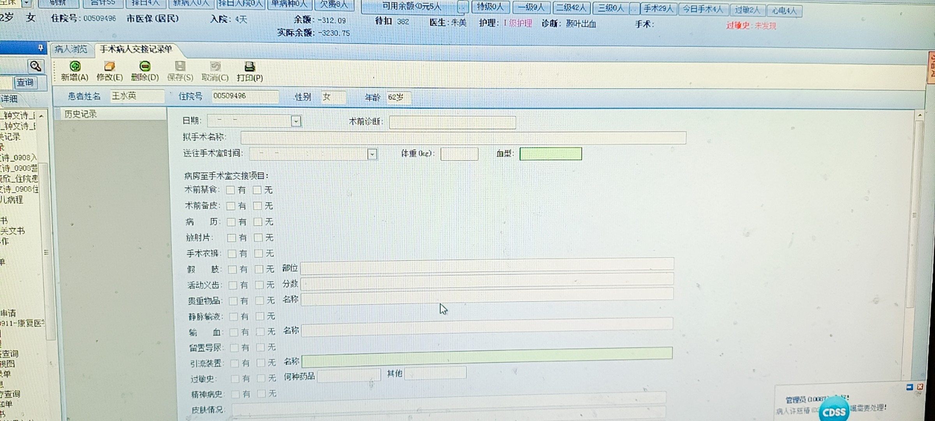
Task: Click the 保存(S) save icon
Action: pos(180,67)
